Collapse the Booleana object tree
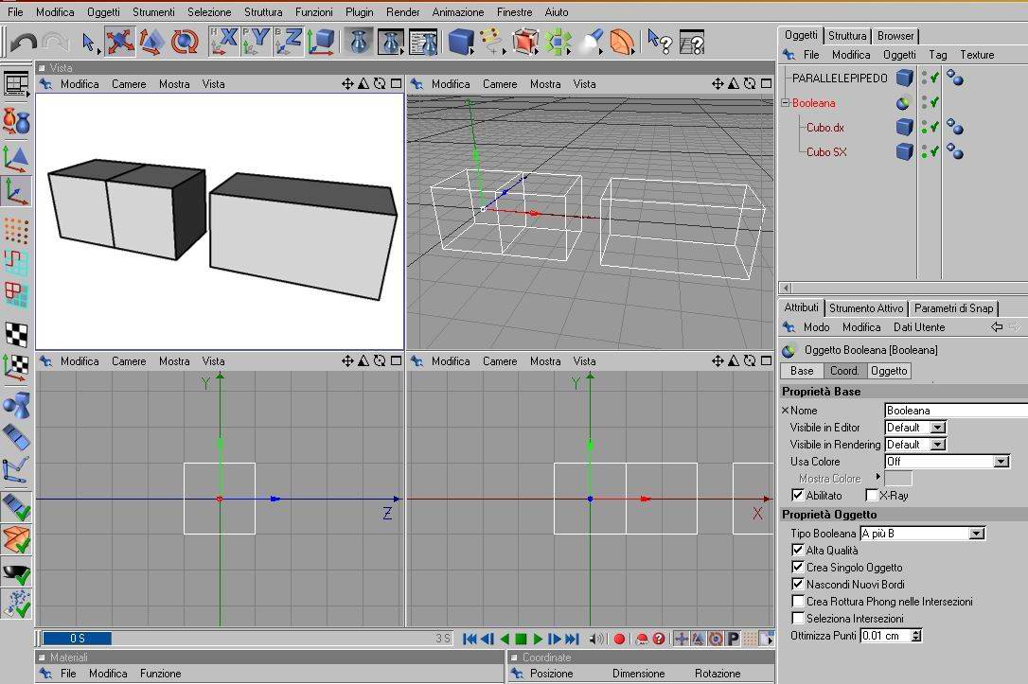1028x684 pixels. [786, 103]
